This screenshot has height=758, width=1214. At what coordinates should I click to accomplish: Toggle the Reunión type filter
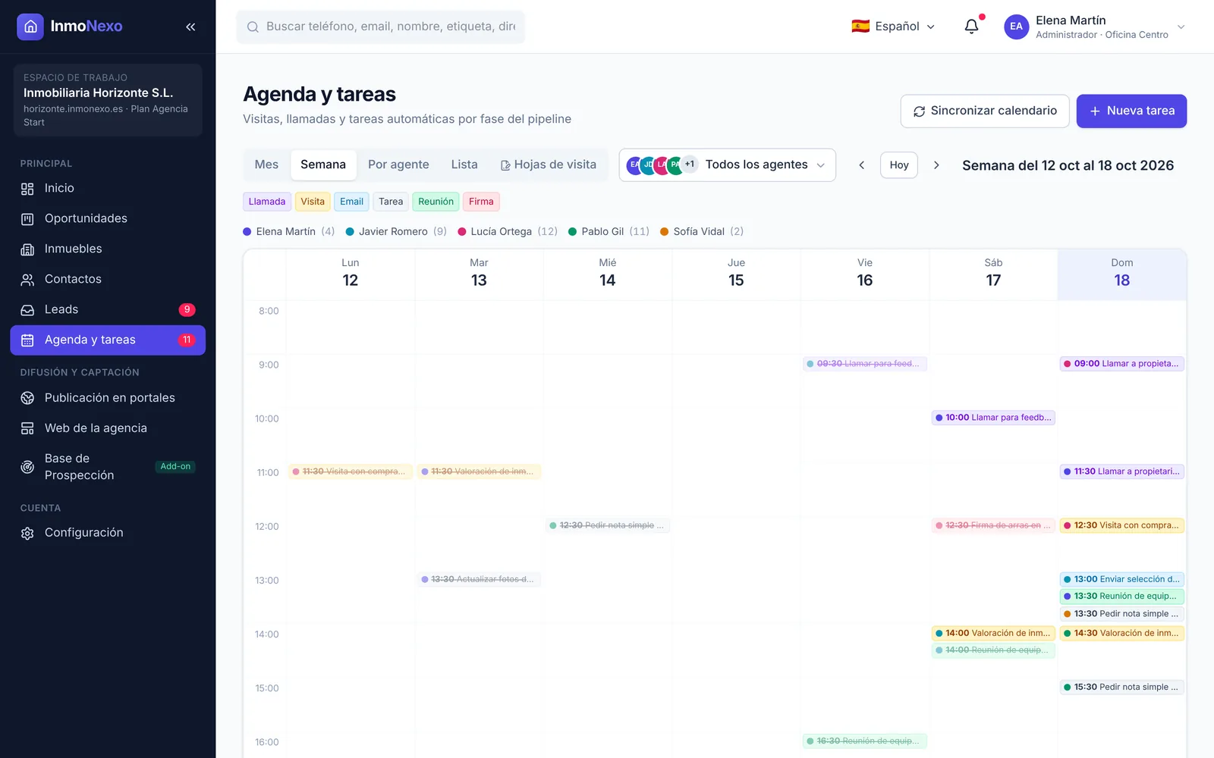click(436, 202)
